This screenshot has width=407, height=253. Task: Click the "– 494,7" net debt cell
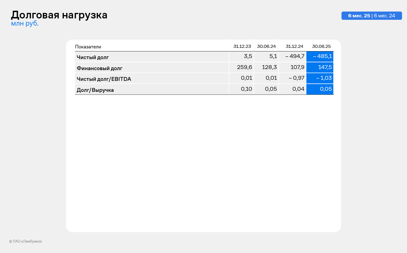click(295, 56)
